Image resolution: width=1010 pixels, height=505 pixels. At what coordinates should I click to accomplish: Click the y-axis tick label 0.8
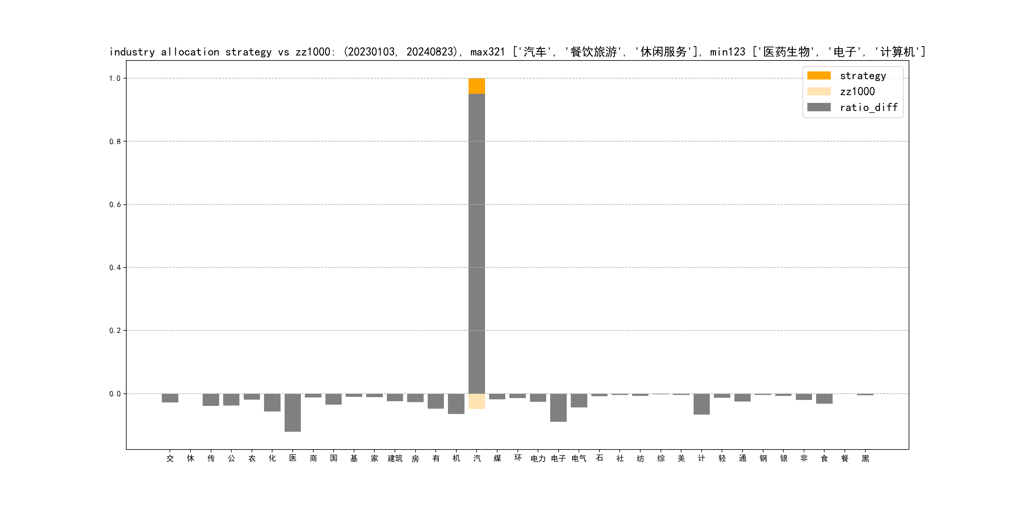[x=114, y=142]
